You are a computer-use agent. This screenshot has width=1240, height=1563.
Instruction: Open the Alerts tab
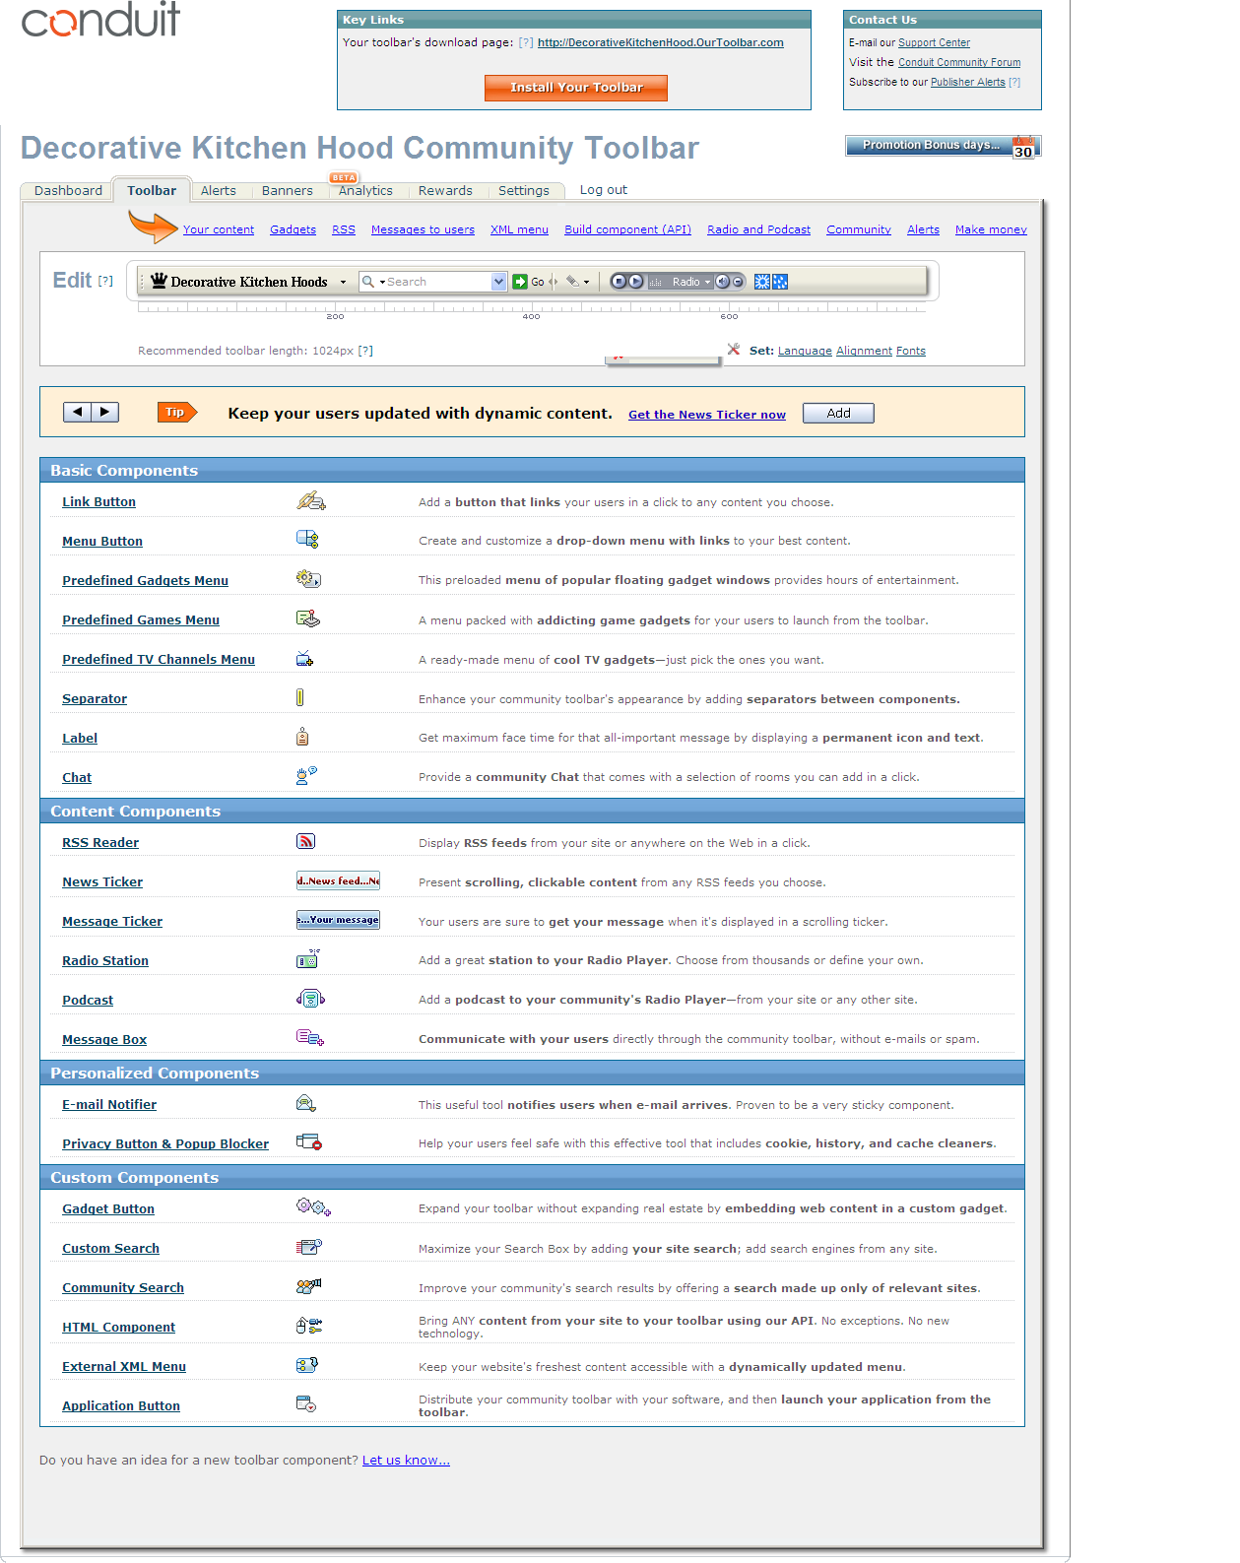click(219, 191)
